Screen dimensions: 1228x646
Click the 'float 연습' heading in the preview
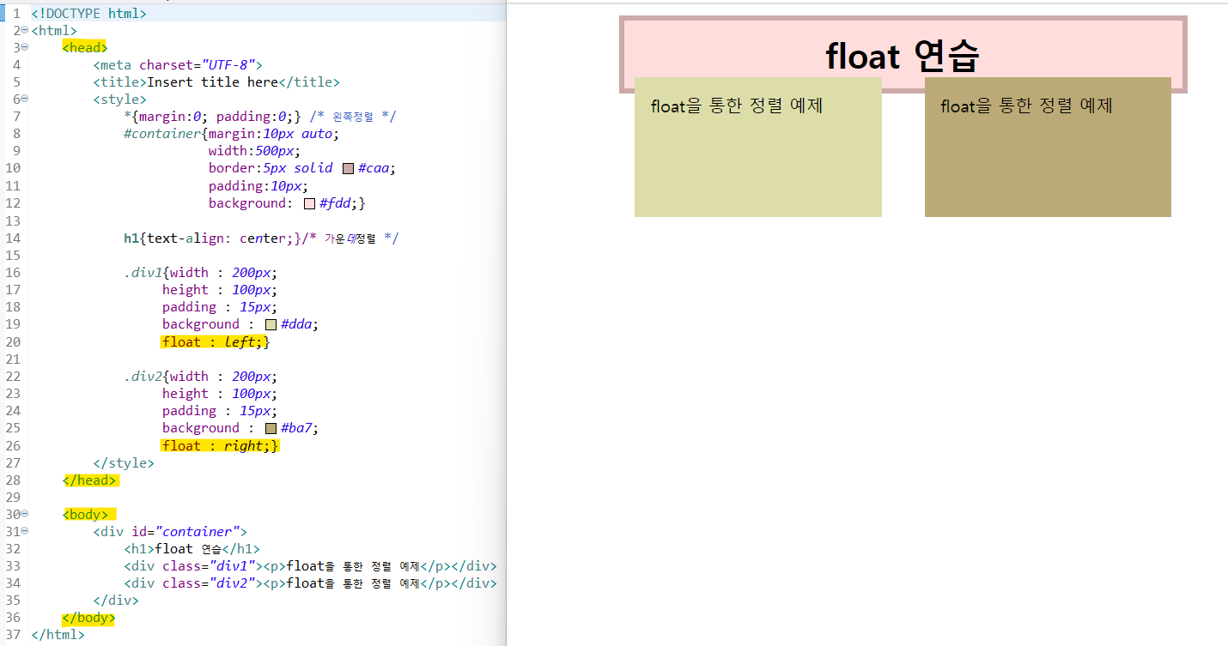[903, 56]
